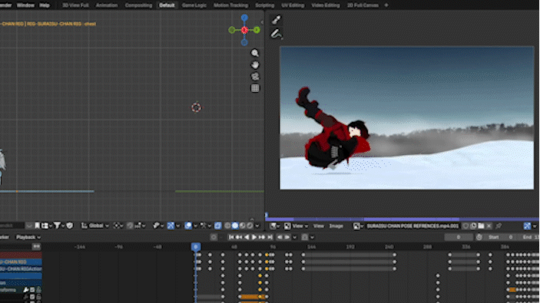
Task: Click the navigation gizmo red center axis
Action: click(x=244, y=30)
